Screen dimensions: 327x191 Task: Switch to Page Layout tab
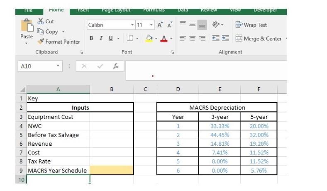(116, 10)
